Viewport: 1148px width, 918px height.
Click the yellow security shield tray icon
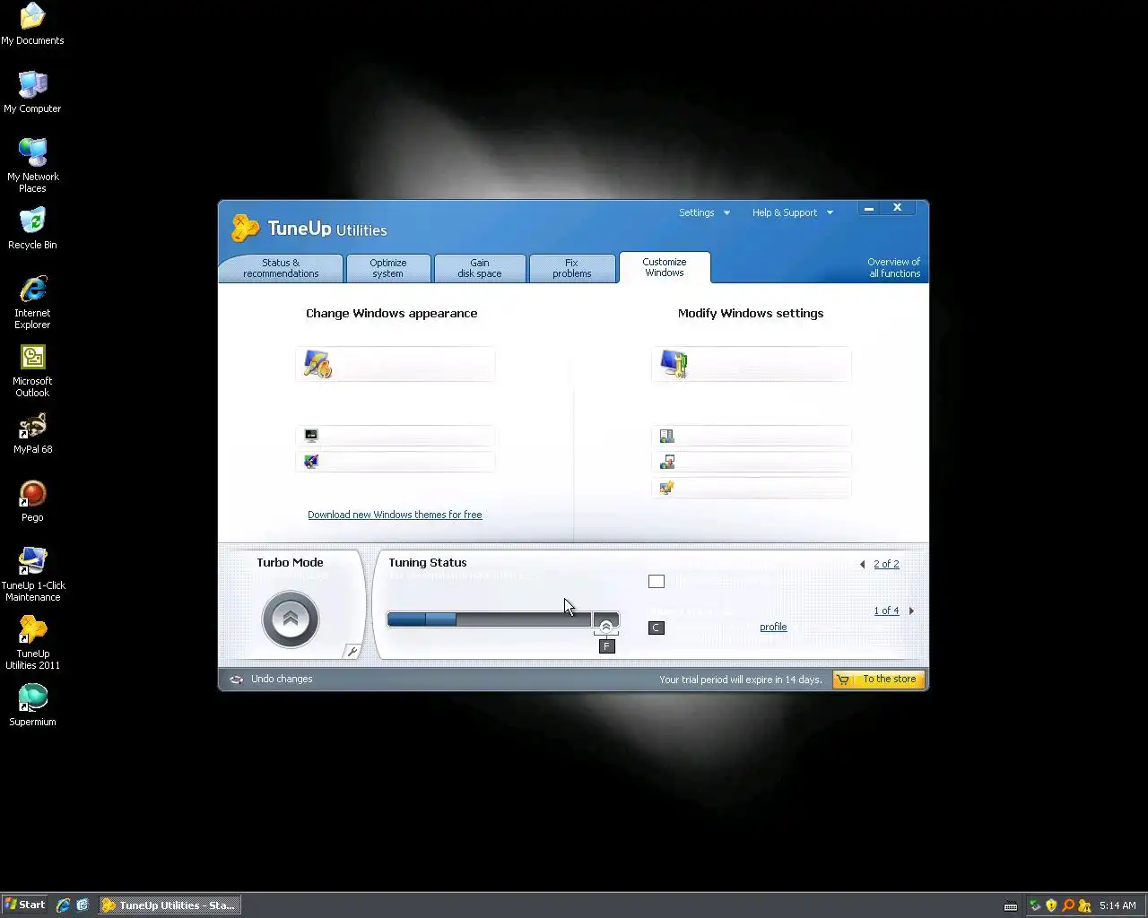click(1051, 905)
